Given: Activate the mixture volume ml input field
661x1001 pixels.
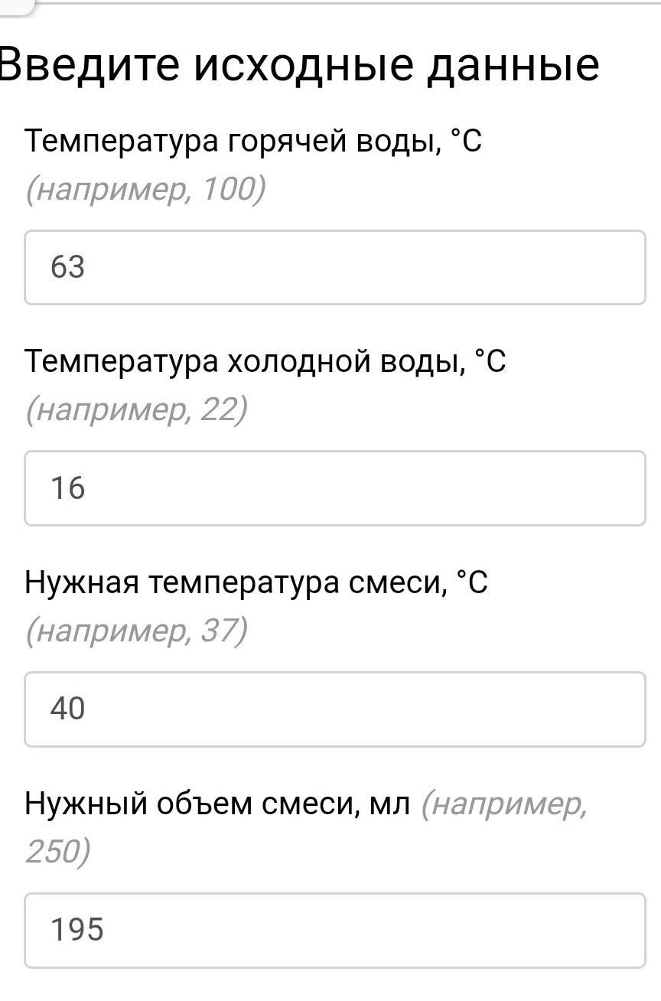Looking at the screenshot, I should click(x=335, y=930).
